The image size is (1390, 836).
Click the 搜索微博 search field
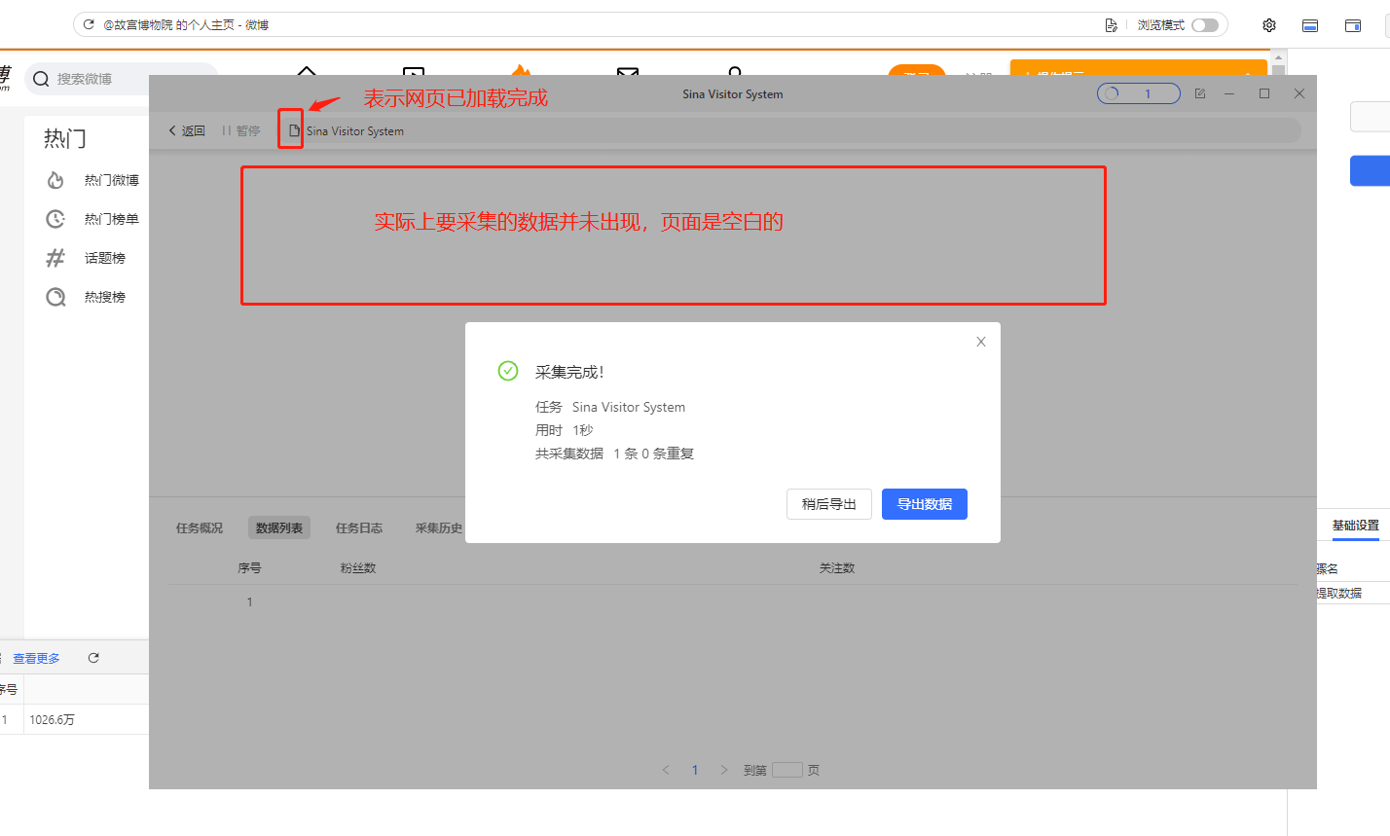click(x=122, y=79)
